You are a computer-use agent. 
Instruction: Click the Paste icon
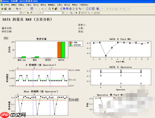(x=20, y=9)
